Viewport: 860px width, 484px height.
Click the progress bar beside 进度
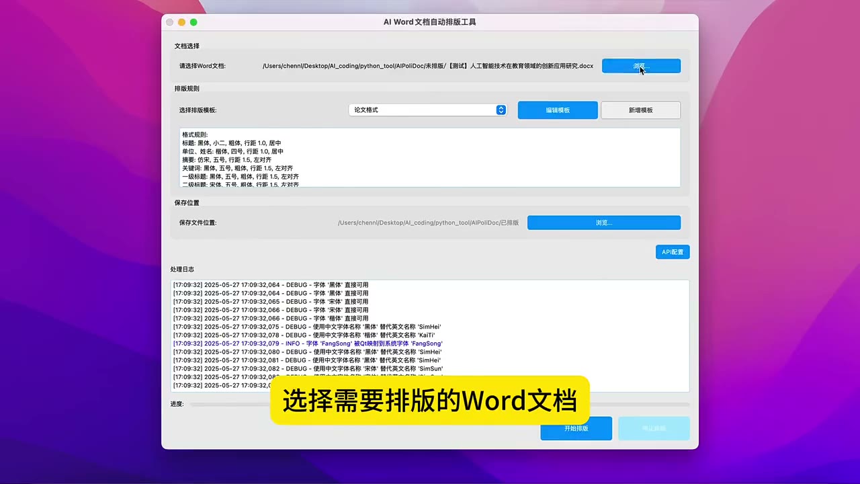(439, 404)
